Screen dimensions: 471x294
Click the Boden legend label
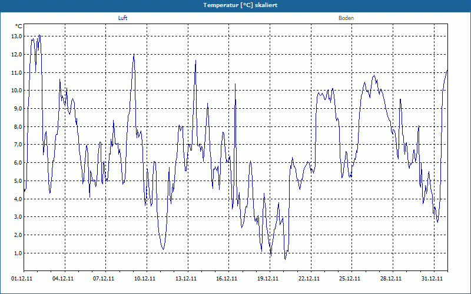(346, 18)
